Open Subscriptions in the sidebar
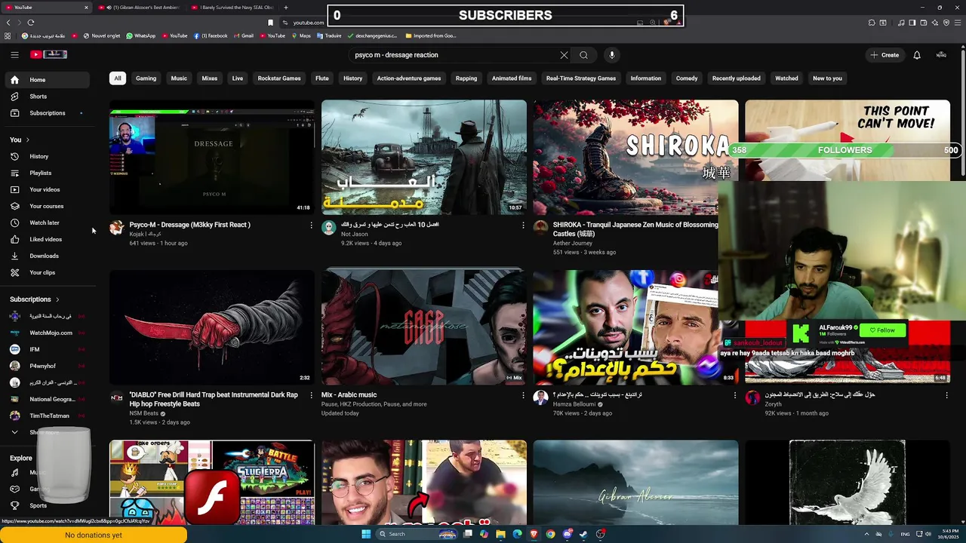The width and height of the screenshot is (966, 543). coord(45,113)
